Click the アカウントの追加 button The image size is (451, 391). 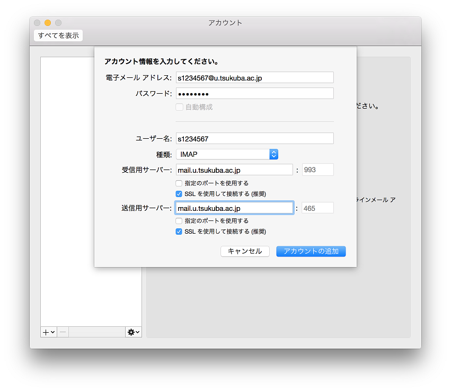311,251
